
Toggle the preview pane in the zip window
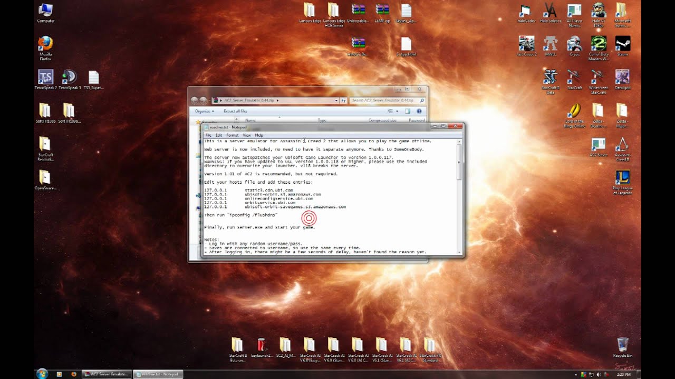(x=408, y=111)
